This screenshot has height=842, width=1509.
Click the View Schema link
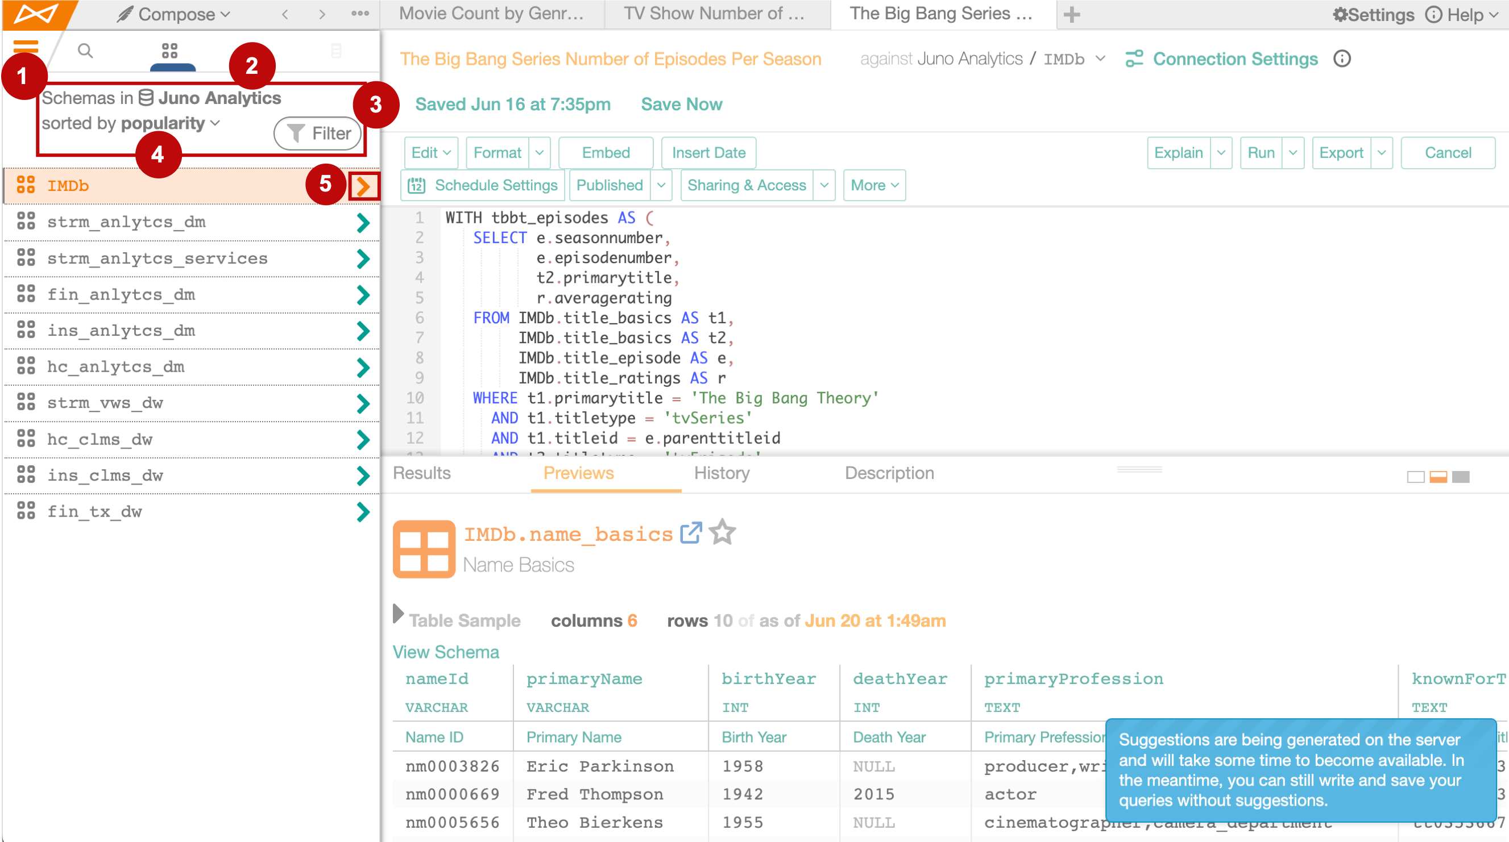446,652
